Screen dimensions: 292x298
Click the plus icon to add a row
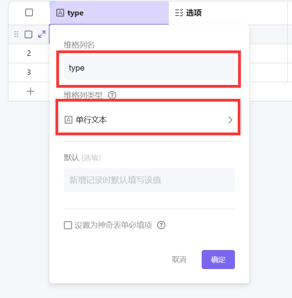point(31,91)
